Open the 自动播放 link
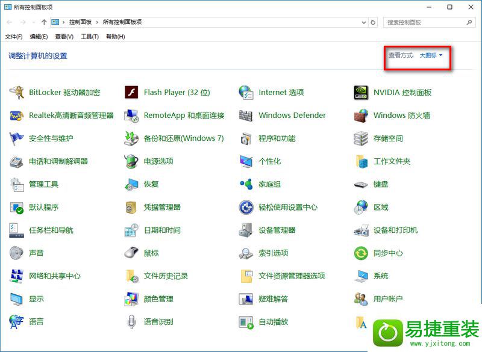 [274, 322]
